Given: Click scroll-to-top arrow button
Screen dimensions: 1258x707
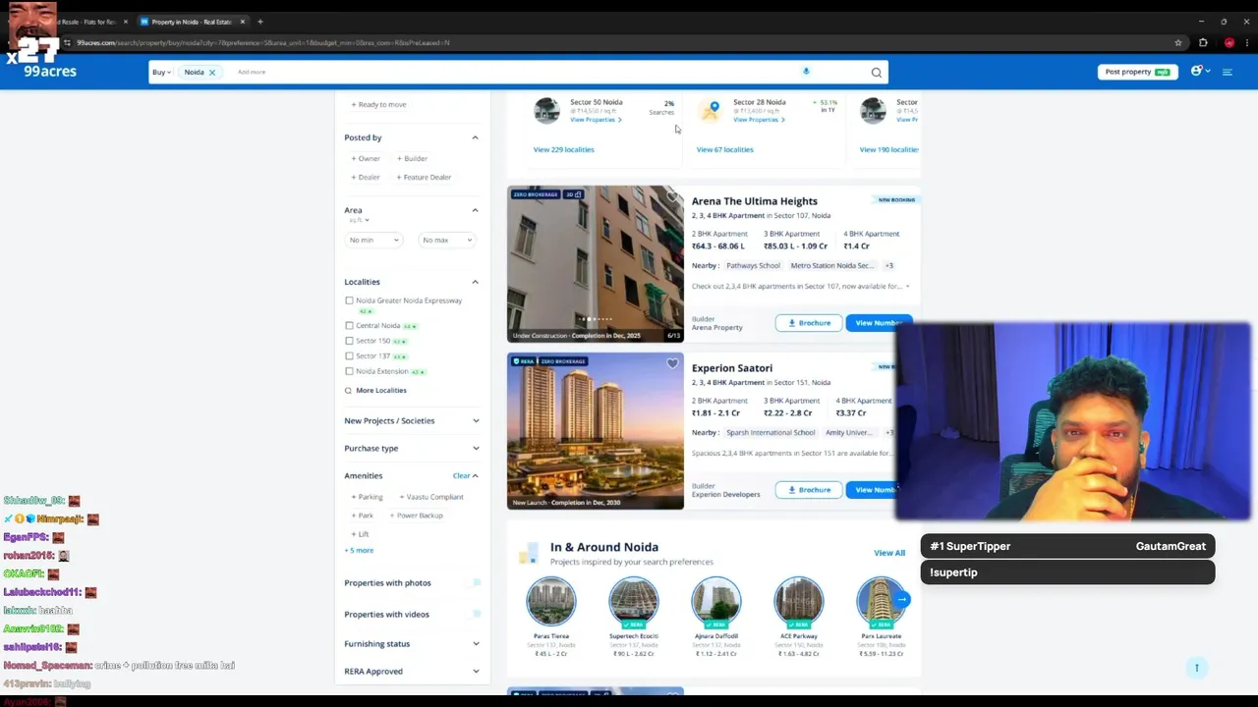Looking at the screenshot, I should point(1196,668).
